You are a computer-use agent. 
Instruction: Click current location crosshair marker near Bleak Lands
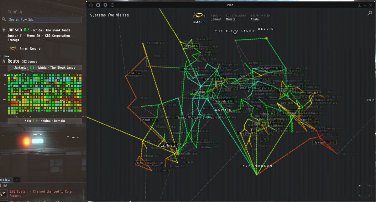pos(235,32)
